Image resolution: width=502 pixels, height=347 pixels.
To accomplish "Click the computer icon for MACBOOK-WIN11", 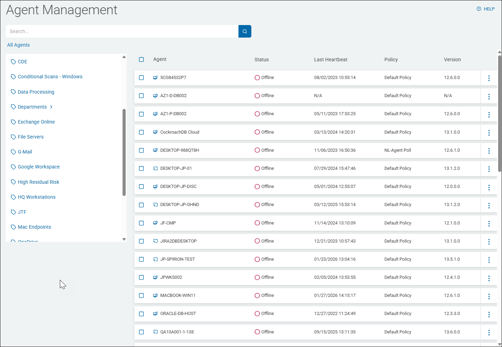I will [156, 295].
